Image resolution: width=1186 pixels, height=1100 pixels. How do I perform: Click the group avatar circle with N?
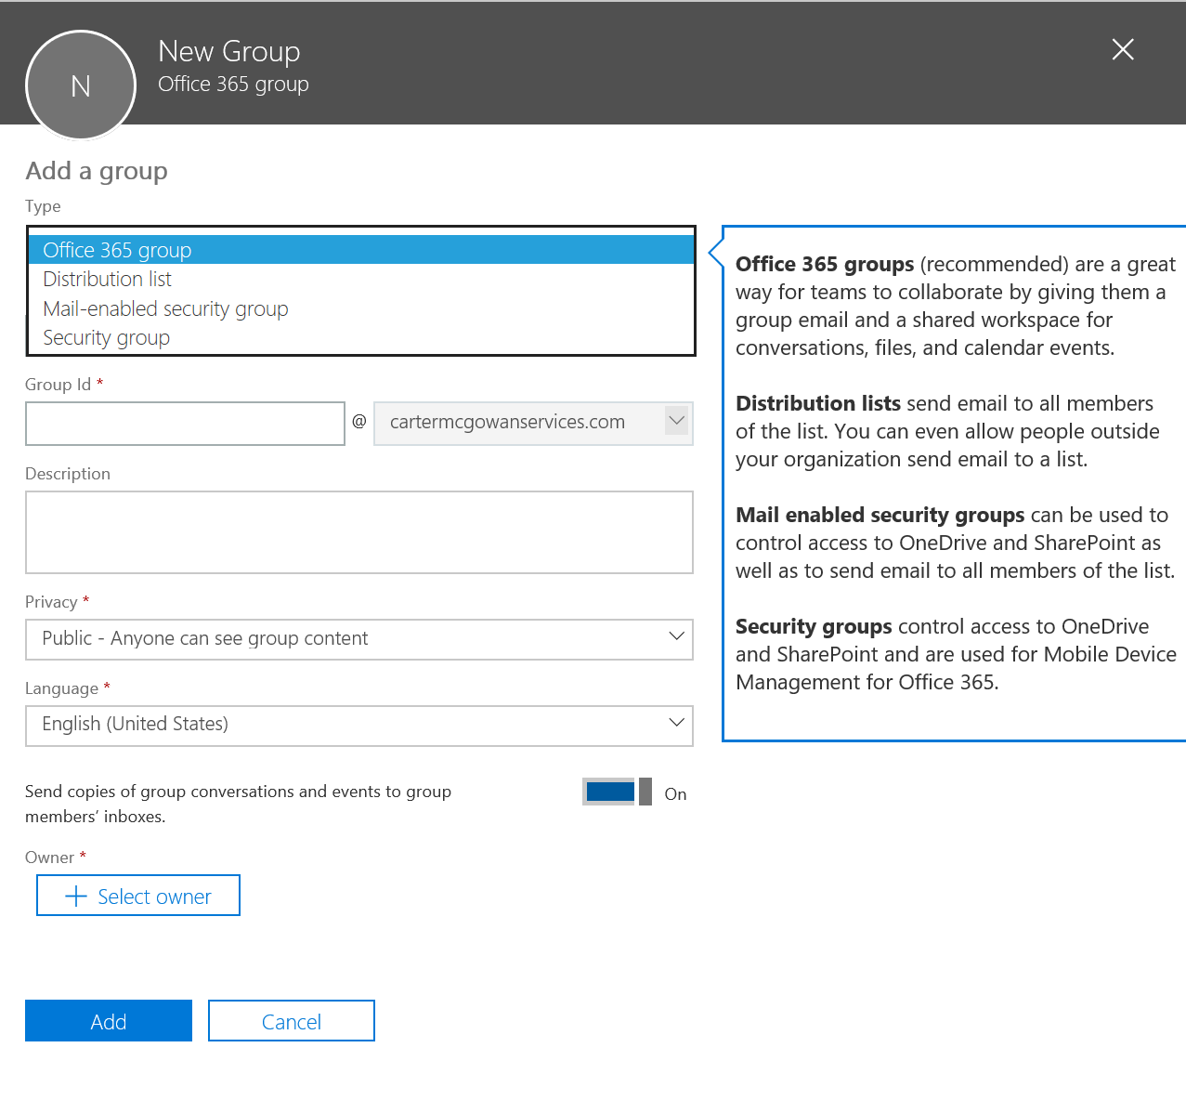pos(81,85)
